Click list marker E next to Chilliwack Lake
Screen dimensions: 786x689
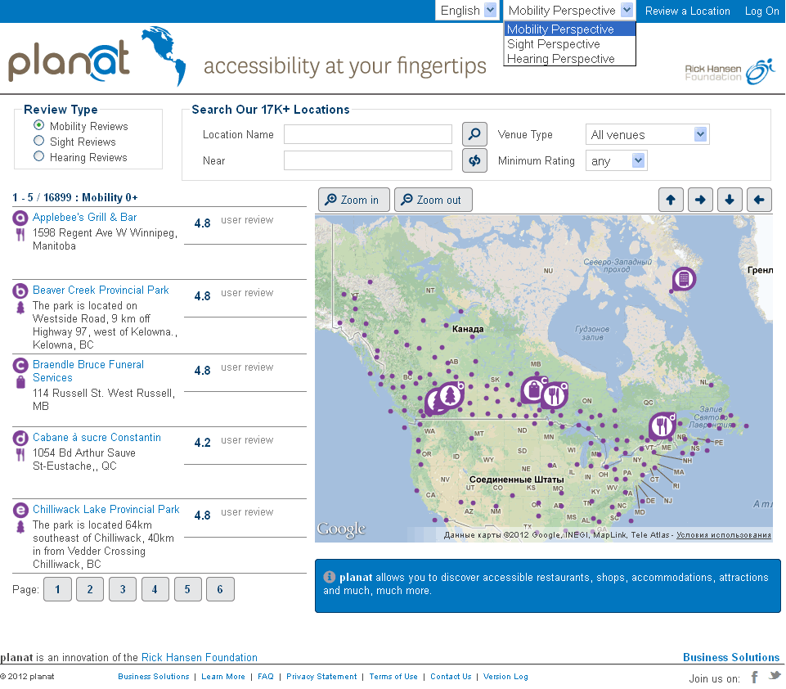click(20, 511)
